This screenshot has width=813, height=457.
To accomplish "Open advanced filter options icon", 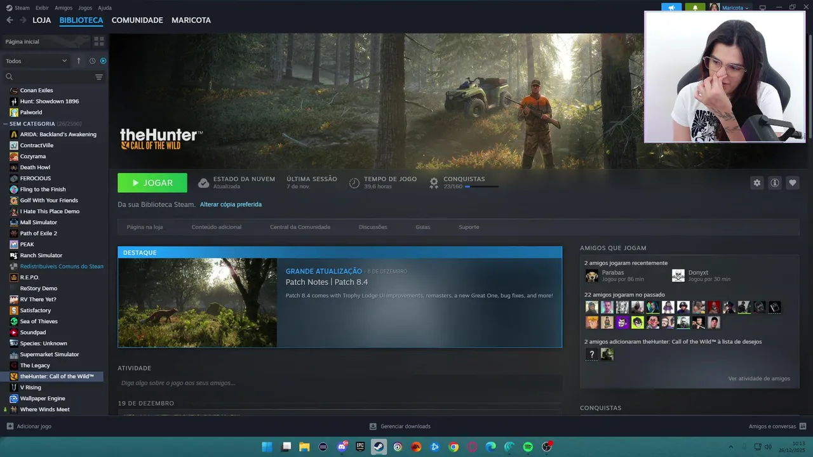I will click(99, 77).
